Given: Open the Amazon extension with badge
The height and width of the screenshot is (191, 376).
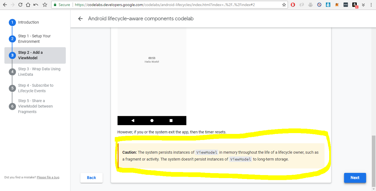Looking at the screenshot, I should coord(355,5).
